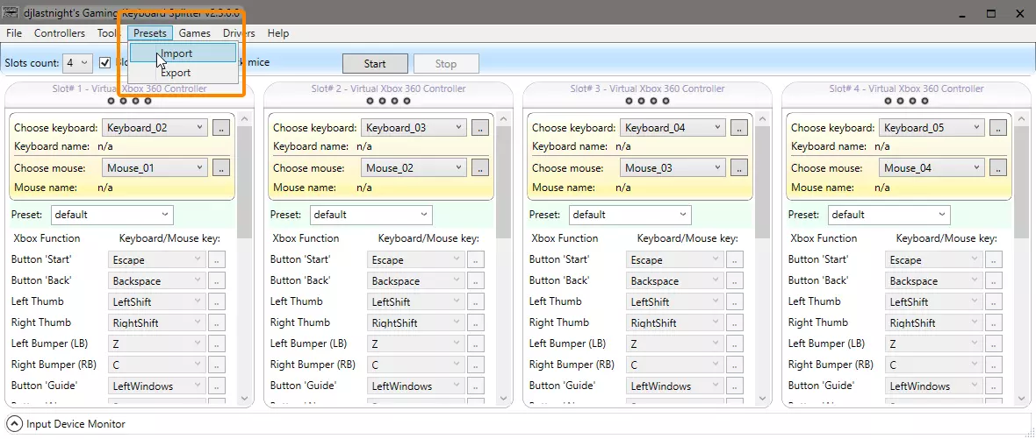Open Slot 3 Choose mouse dropdown
1036x439 pixels.
point(673,168)
